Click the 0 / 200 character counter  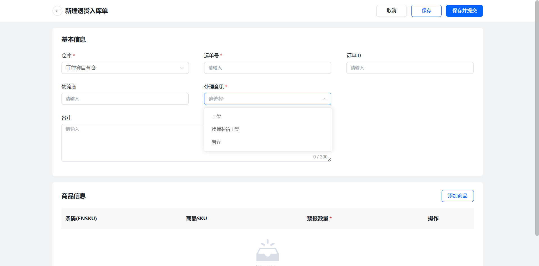tap(320, 157)
